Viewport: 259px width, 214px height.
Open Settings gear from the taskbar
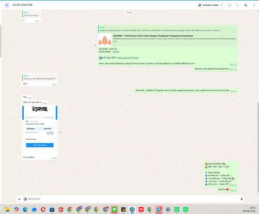(x=168, y=209)
